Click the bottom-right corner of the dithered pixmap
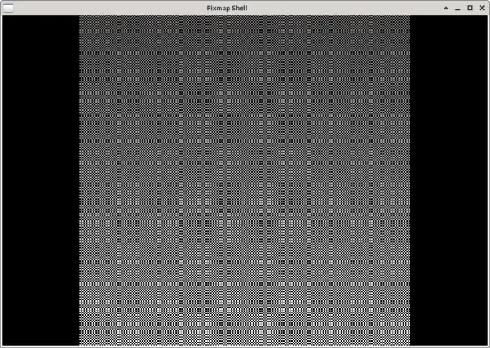Image resolution: width=490 pixels, height=348 pixels. click(408, 343)
